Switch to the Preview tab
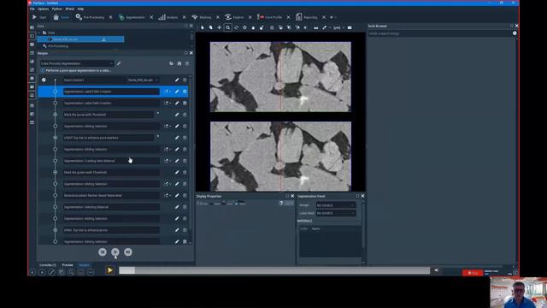The image size is (547, 308). click(x=68, y=265)
